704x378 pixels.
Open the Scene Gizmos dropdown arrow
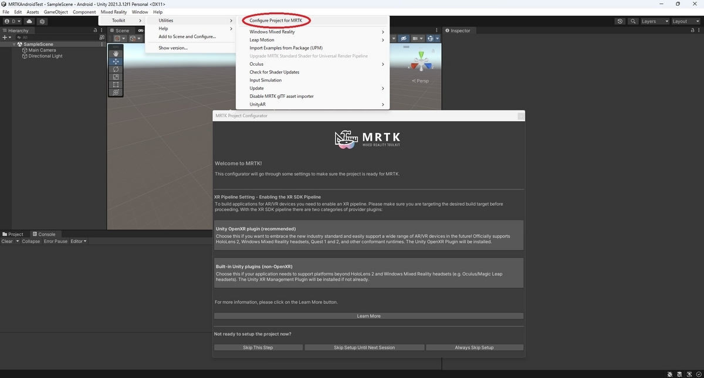tap(437, 39)
